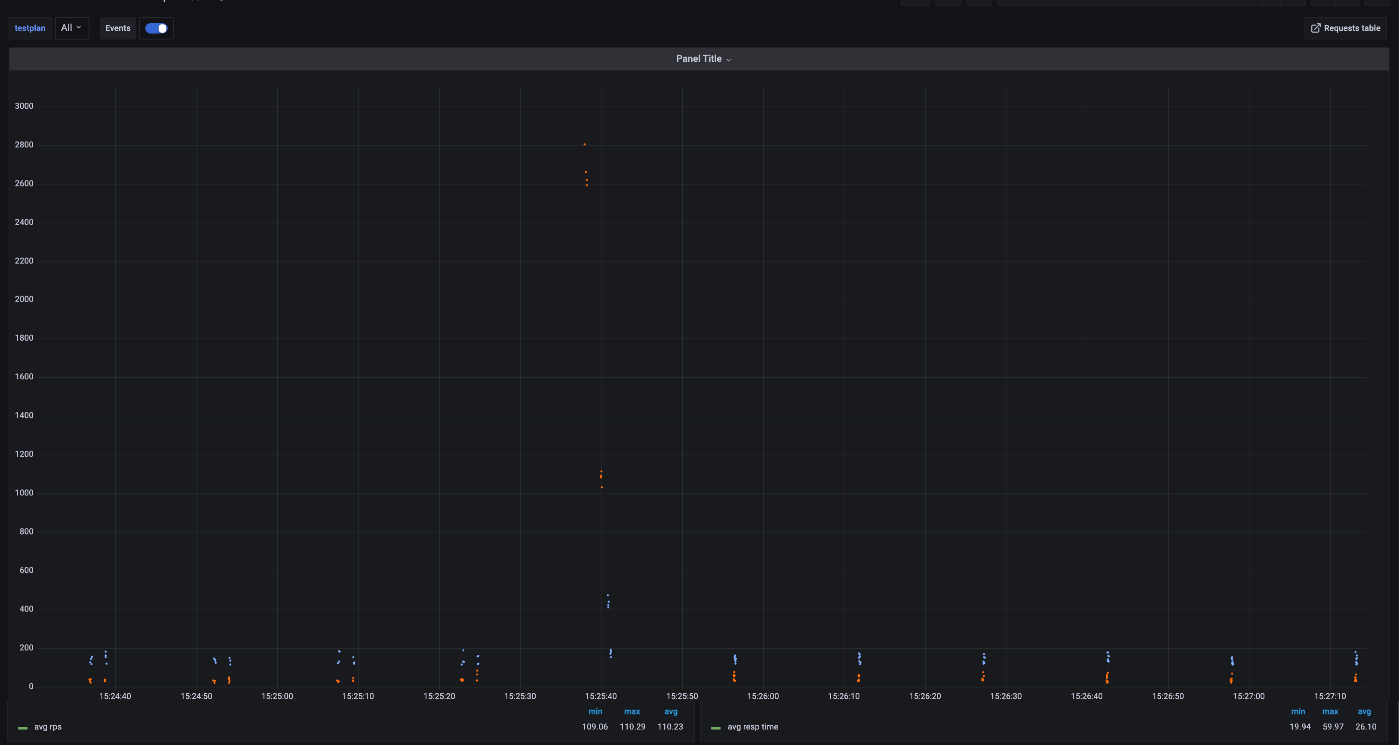
Task: Click the Events label
Action: [x=118, y=28]
